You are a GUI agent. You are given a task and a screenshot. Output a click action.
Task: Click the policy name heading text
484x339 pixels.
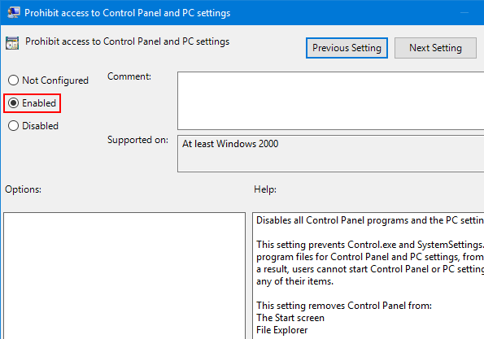pyautogui.click(x=127, y=41)
